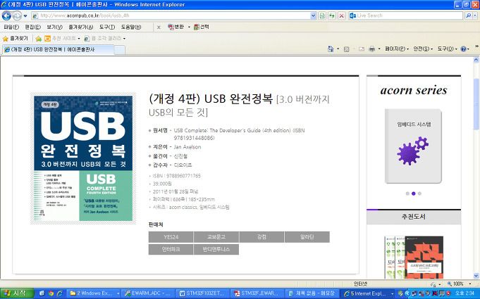Select the first carousel dot under acorn series
Screen dimensions: 480x299
click(407, 193)
